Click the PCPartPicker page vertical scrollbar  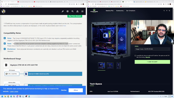click(86, 42)
